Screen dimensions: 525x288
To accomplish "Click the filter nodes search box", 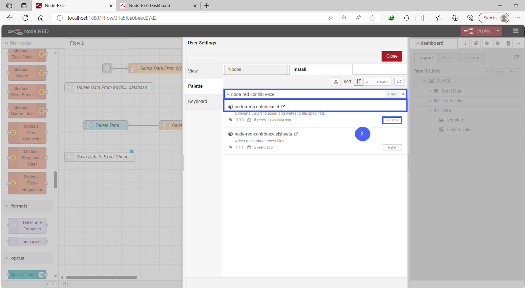I will coord(34,43).
